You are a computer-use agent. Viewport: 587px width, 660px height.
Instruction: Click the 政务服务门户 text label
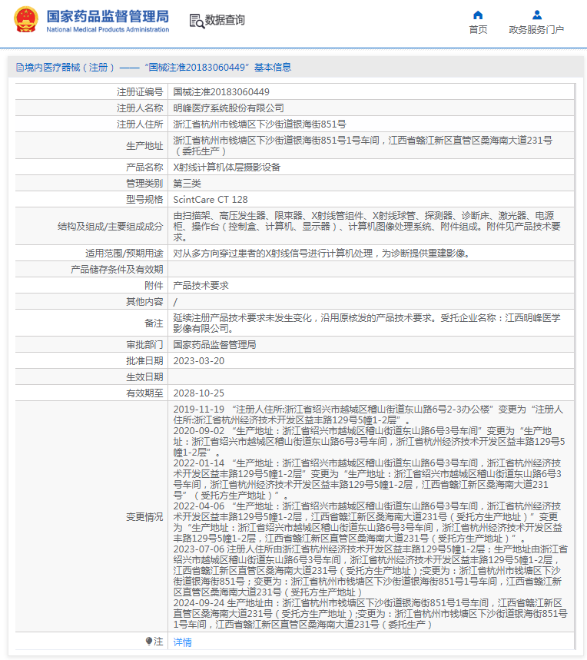[536, 29]
